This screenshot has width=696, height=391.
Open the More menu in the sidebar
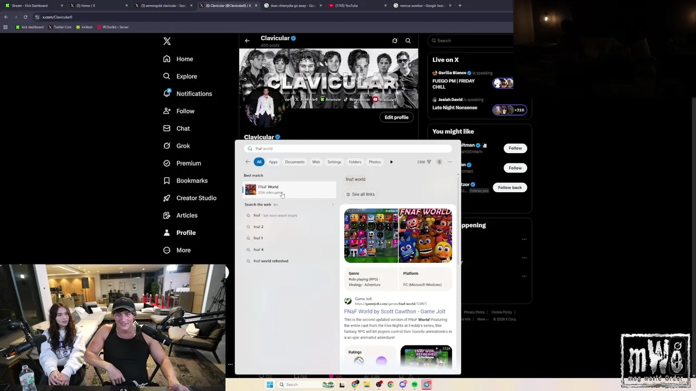coord(177,250)
